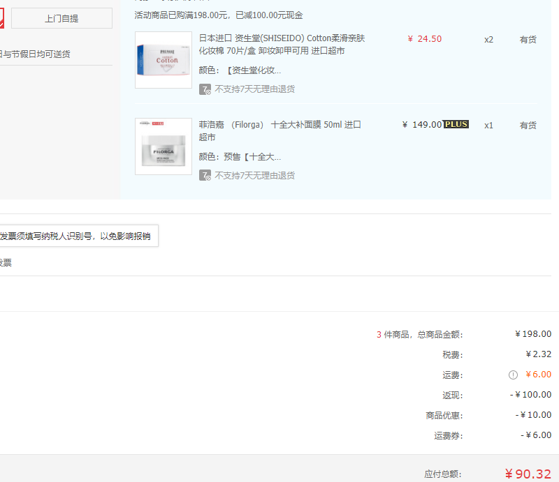Image resolution: width=559 pixels, height=482 pixels.
Task: Click the 商品优惠 -¥10.00 value
Action: pos(533,415)
